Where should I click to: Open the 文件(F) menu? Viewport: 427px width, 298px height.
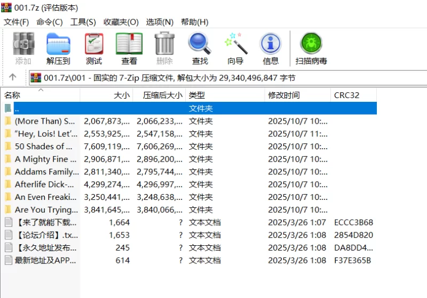[x=17, y=22]
